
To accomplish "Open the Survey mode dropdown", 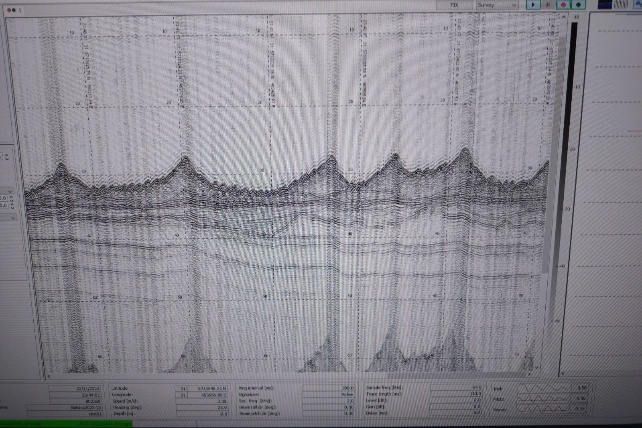I will point(497,5).
